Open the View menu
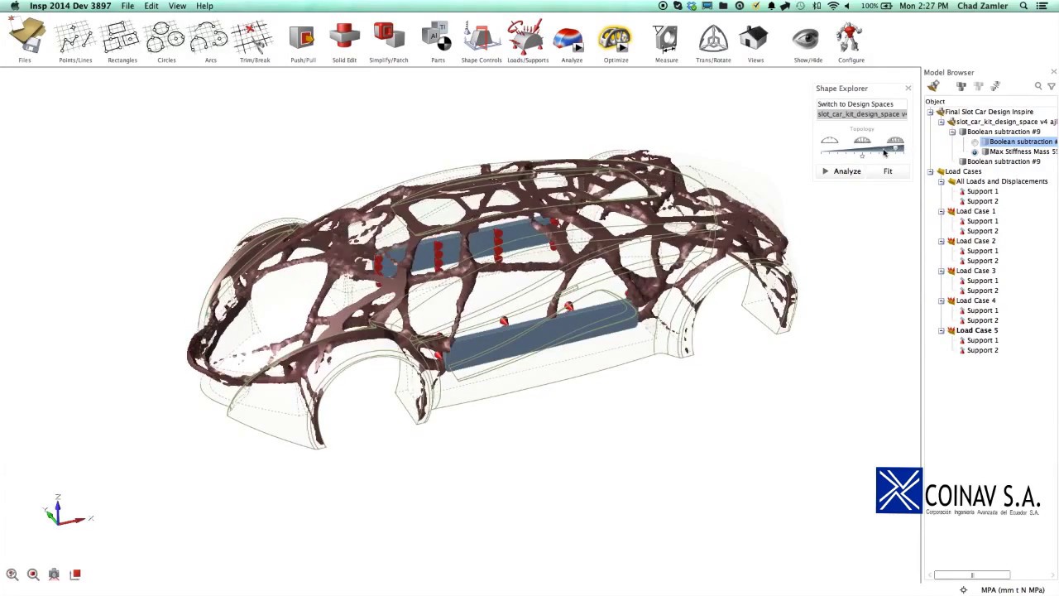This screenshot has width=1059, height=596. 177,6
